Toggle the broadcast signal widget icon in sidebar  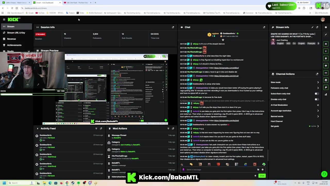click(326, 73)
